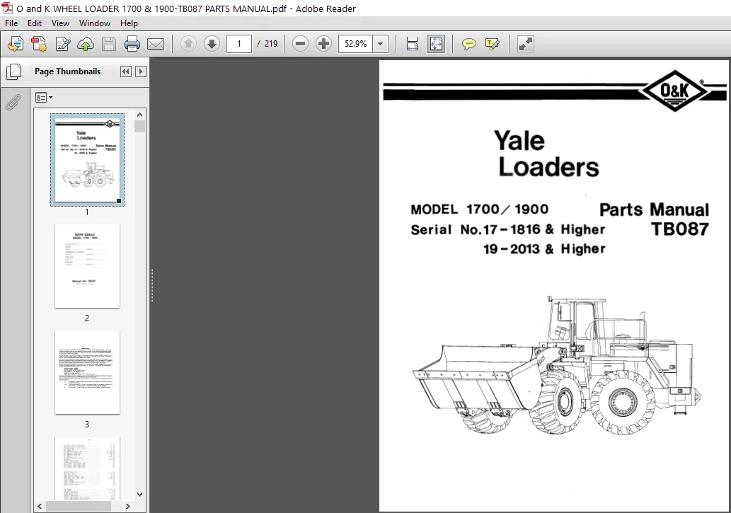Print the document using the printer icon
The image size is (731, 513).
(x=132, y=44)
